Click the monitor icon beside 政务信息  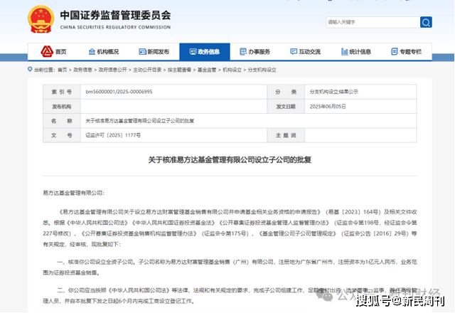tap(192, 52)
